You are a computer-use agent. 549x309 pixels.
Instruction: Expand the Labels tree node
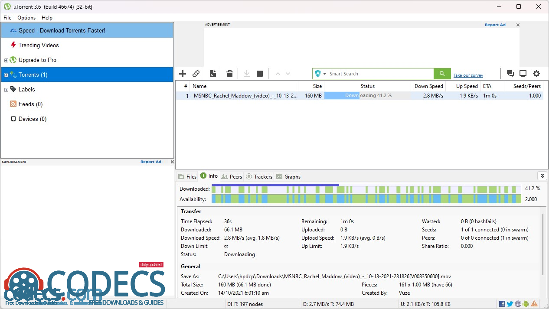pos(6,90)
